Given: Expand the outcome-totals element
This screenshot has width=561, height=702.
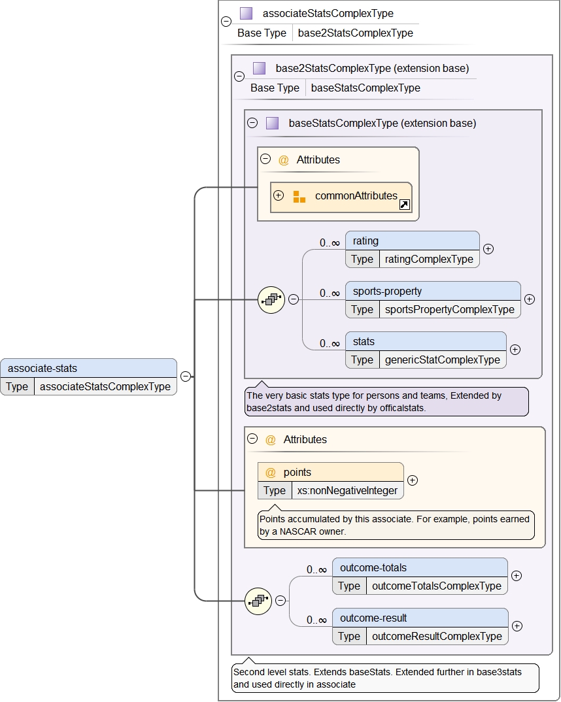Looking at the screenshot, I should tap(517, 576).
